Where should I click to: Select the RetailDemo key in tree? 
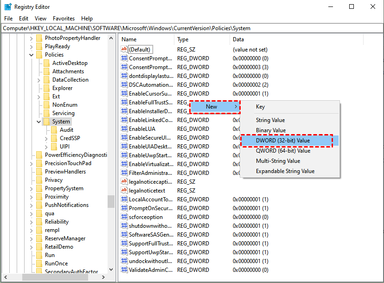pos(59,247)
